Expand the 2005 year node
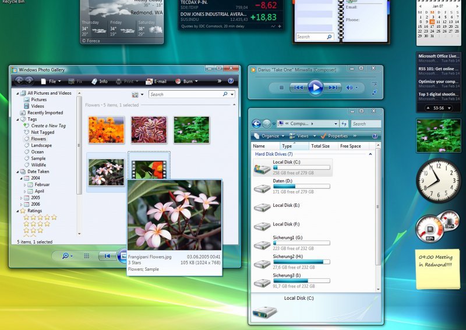This screenshot has width=466, height=330. click(x=22, y=198)
